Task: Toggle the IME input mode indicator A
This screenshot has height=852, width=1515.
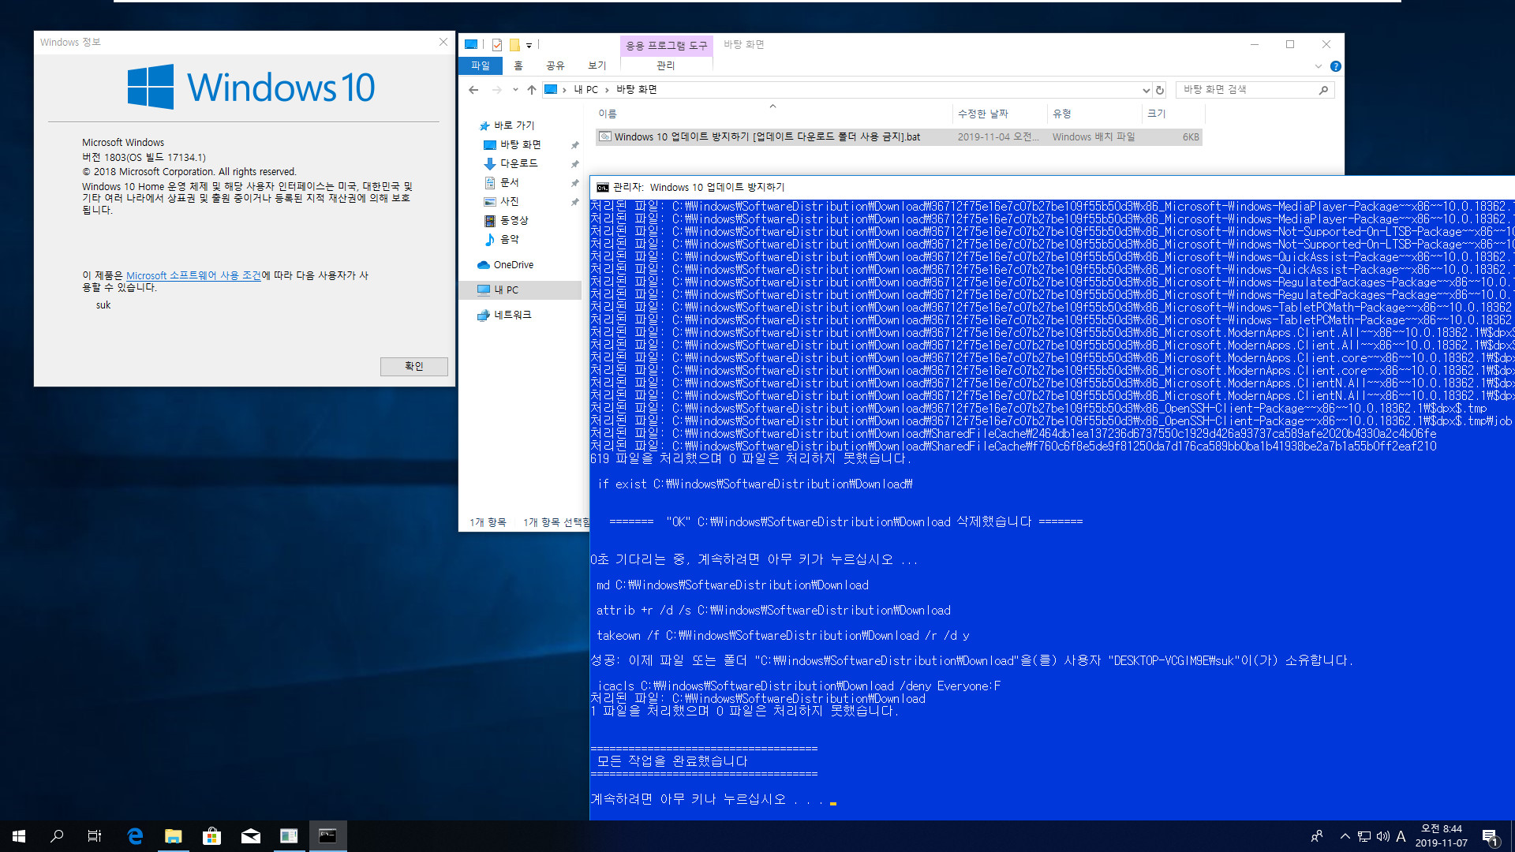Action: (1401, 836)
